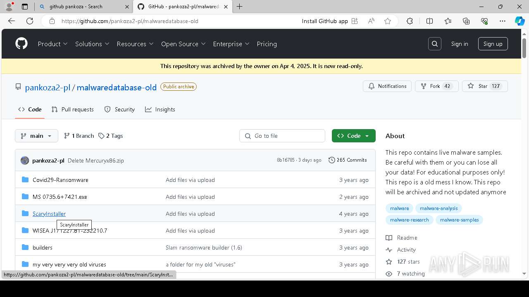This screenshot has height=297, width=529.
Task: Click the browser back arrow
Action: click(x=12, y=21)
